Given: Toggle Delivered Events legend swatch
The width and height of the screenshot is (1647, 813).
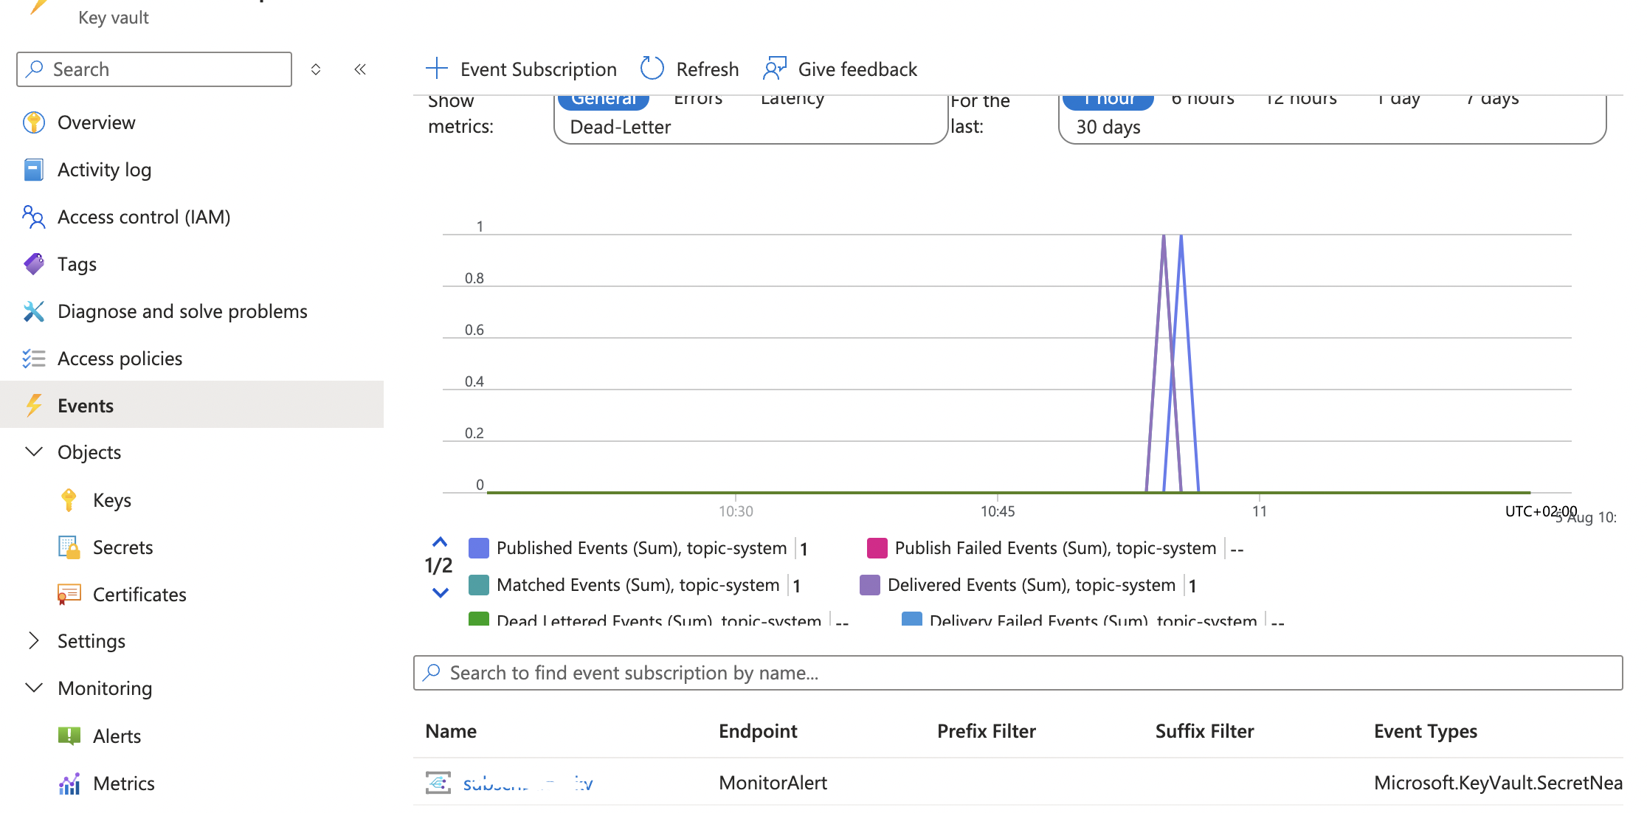Looking at the screenshot, I should 870,585.
